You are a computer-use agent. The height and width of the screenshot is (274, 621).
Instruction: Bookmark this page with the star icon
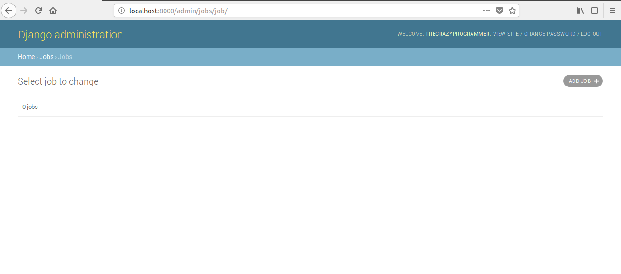click(512, 11)
